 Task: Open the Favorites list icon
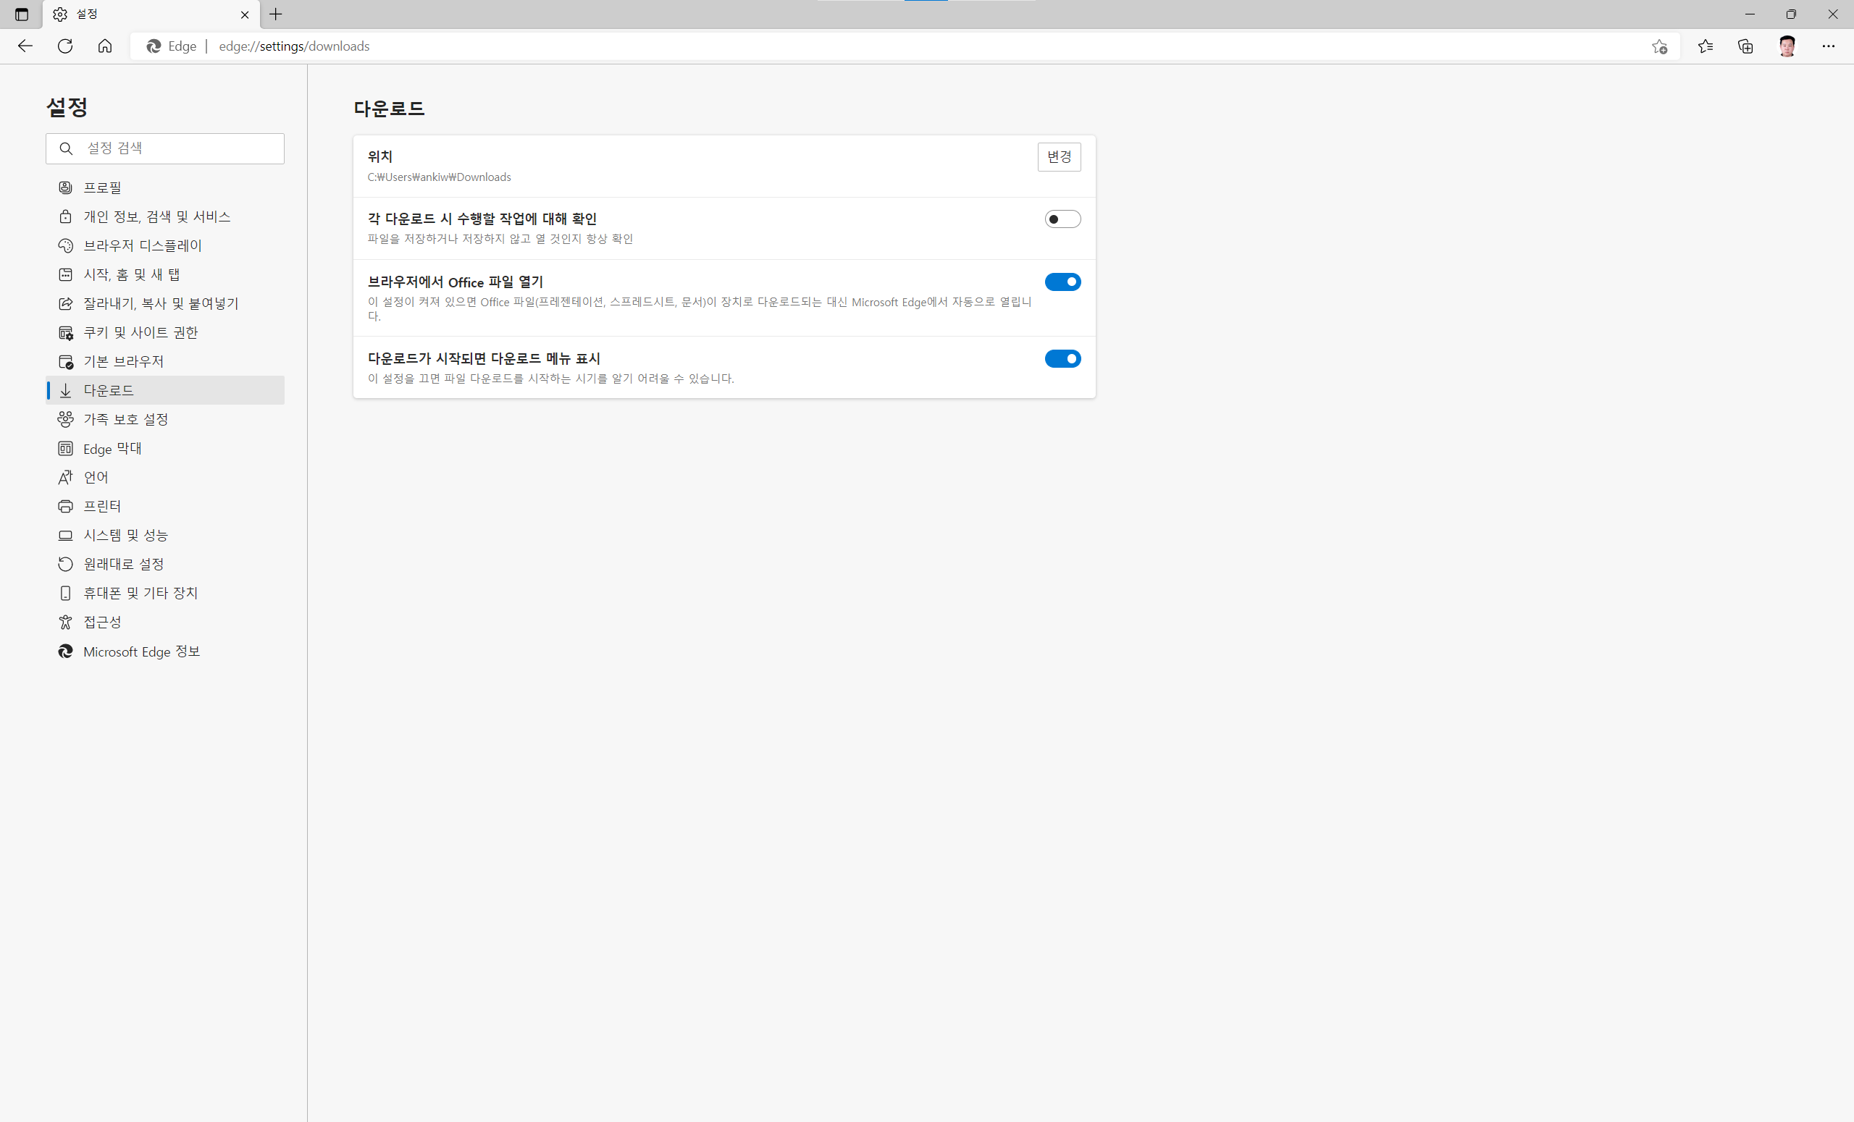coord(1705,46)
